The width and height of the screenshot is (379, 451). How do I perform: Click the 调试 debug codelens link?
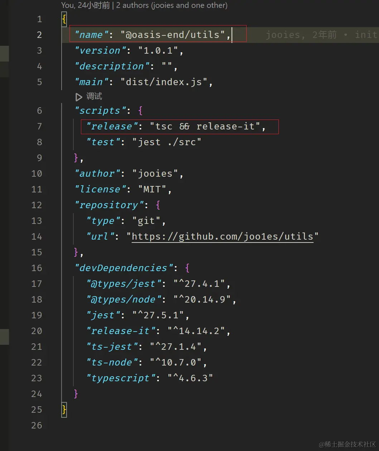tap(94, 97)
